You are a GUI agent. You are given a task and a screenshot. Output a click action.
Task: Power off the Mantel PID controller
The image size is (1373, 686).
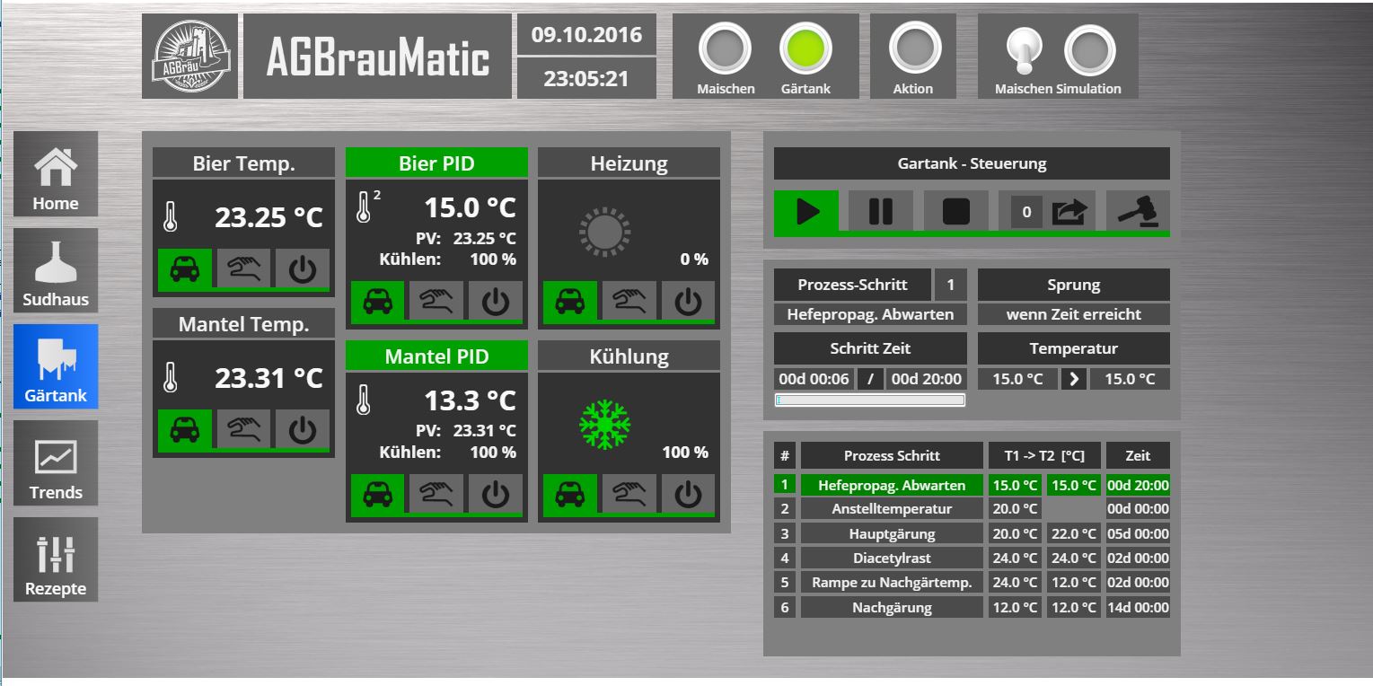(495, 495)
